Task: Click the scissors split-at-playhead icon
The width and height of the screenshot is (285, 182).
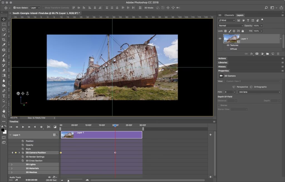Action: [49, 127]
